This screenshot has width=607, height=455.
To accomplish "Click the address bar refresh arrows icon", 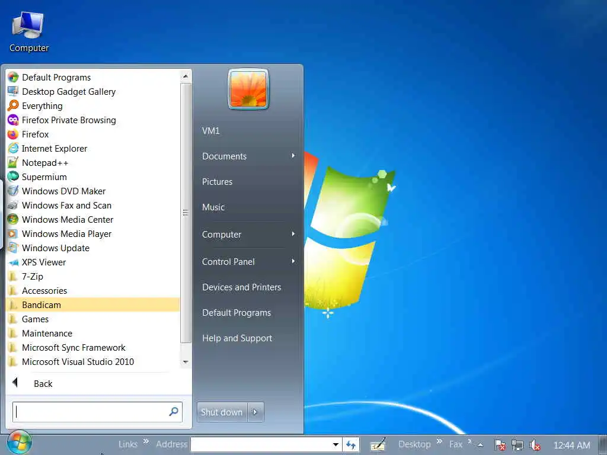I will [x=351, y=444].
